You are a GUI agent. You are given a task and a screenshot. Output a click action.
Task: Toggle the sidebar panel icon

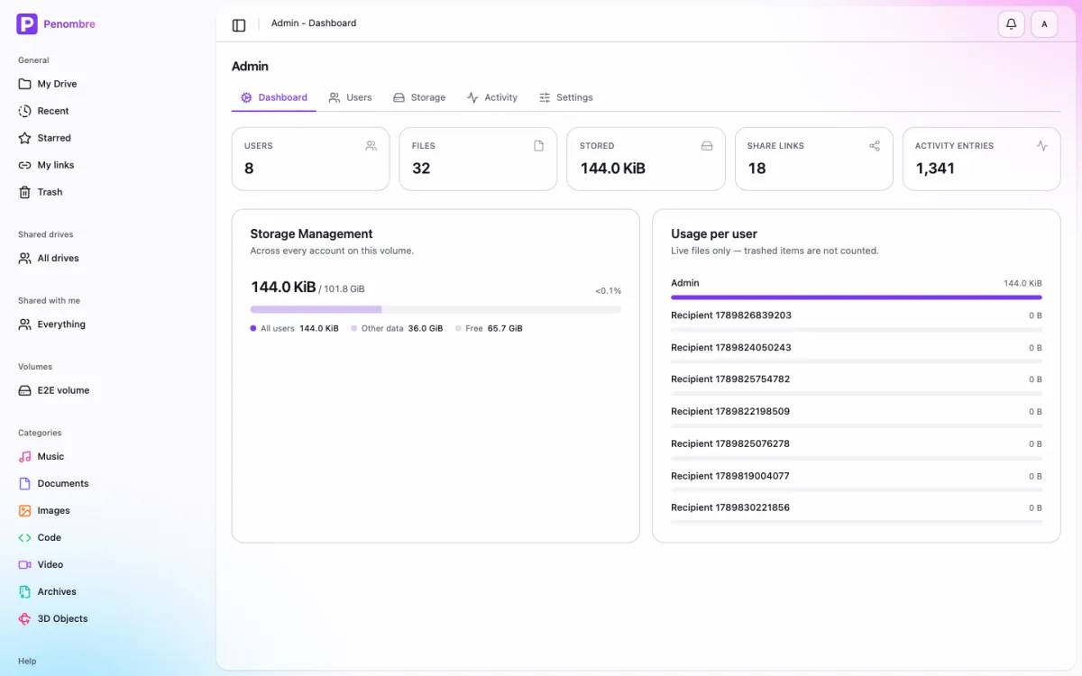click(239, 25)
